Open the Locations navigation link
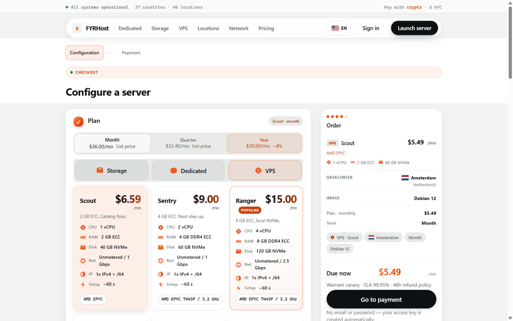Screen dimensions: 513x321 tap(208, 28)
